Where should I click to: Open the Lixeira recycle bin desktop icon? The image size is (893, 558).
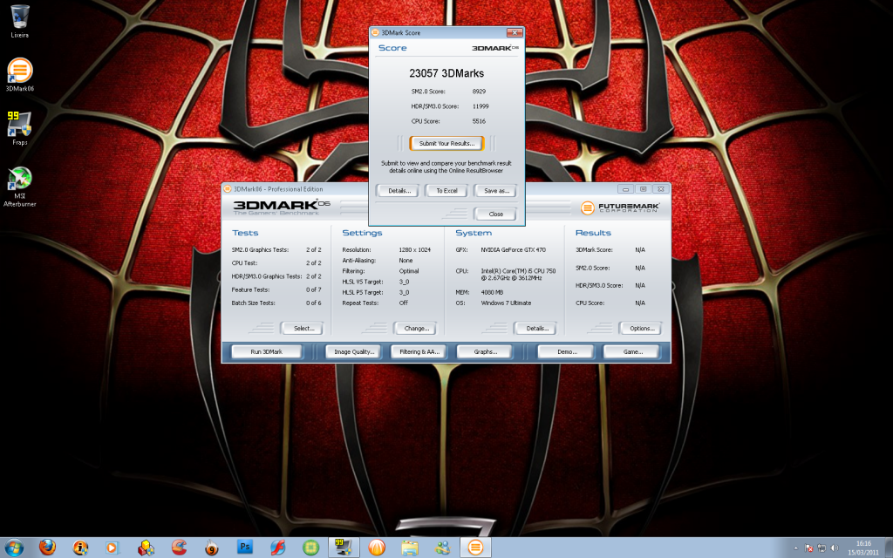(19, 21)
